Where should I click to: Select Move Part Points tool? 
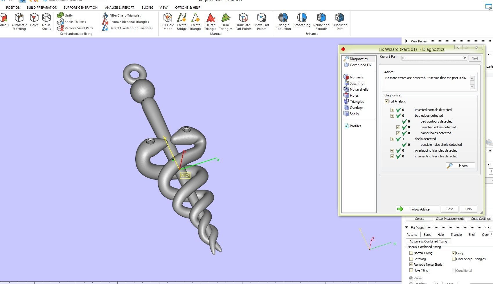click(262, 21)
